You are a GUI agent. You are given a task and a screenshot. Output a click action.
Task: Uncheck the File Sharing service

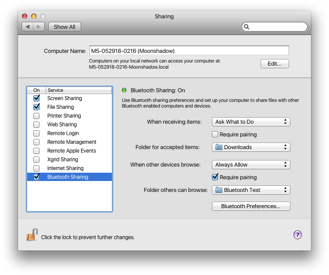pyautogui.click(x=37, y=107)
